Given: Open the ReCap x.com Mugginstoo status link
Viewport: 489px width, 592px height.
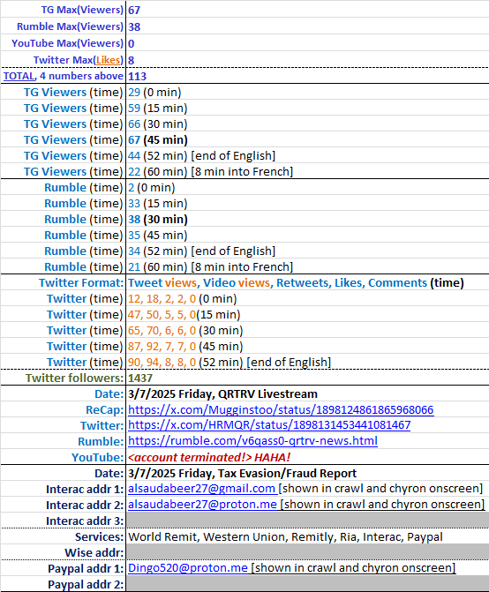Looking at the screenshot, I should (x=281, y=409).
